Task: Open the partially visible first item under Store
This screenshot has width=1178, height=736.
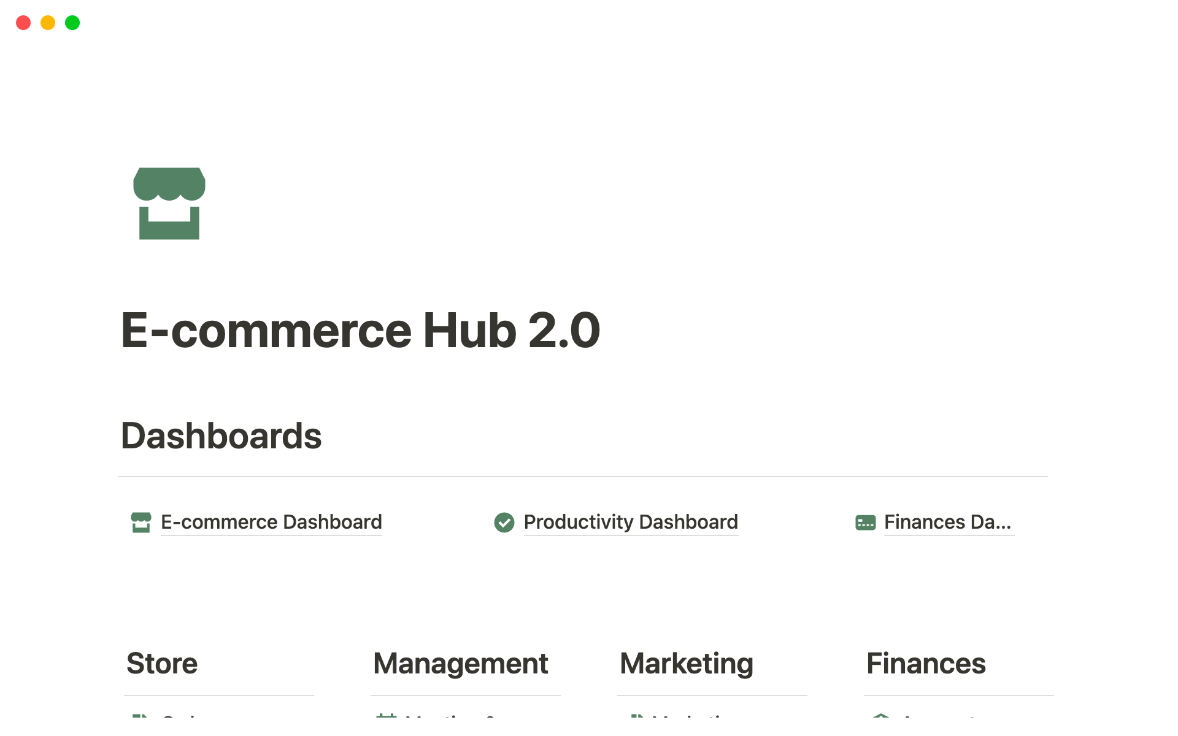Action: pyautogui.click(x=179, y=716)
